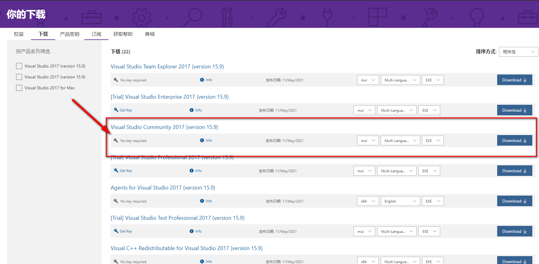The image size is (539, 264).
Task: Open Visual Studio Team Explorer 2017 title link
Action: pos(167,67)
